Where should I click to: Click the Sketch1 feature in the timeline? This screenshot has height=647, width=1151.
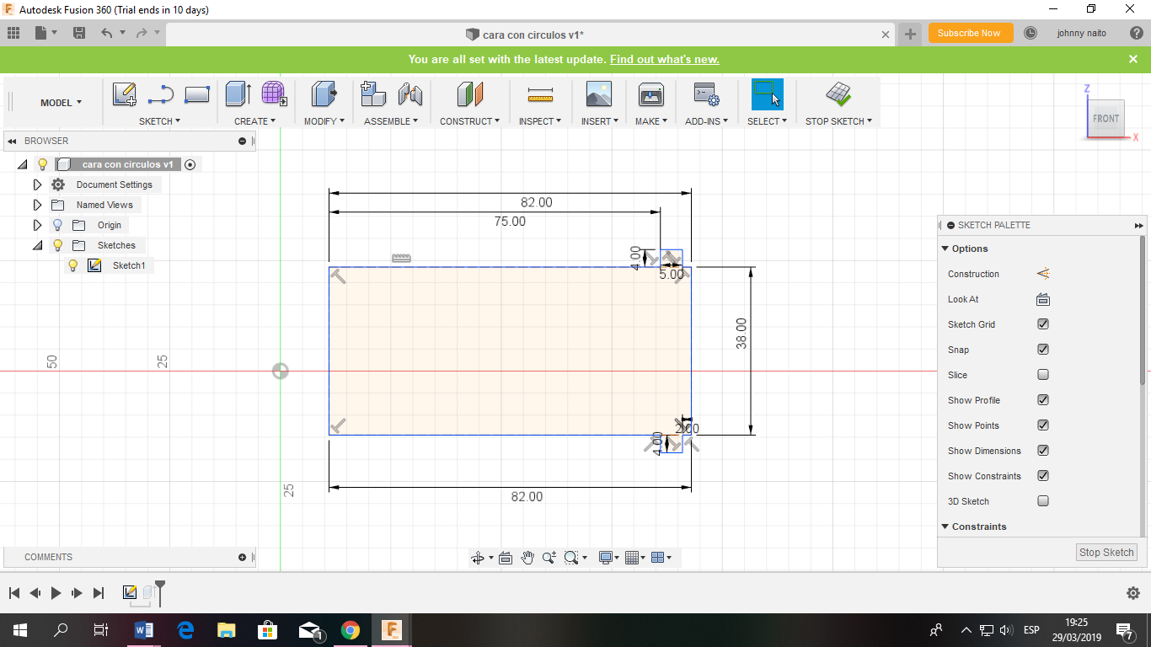coord(130,593)
